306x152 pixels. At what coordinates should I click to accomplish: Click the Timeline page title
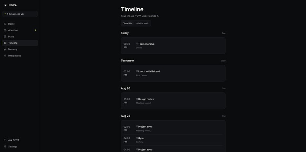[132, 9]
